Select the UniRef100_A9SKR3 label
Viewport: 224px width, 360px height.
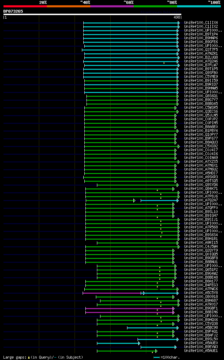(201, 177)
